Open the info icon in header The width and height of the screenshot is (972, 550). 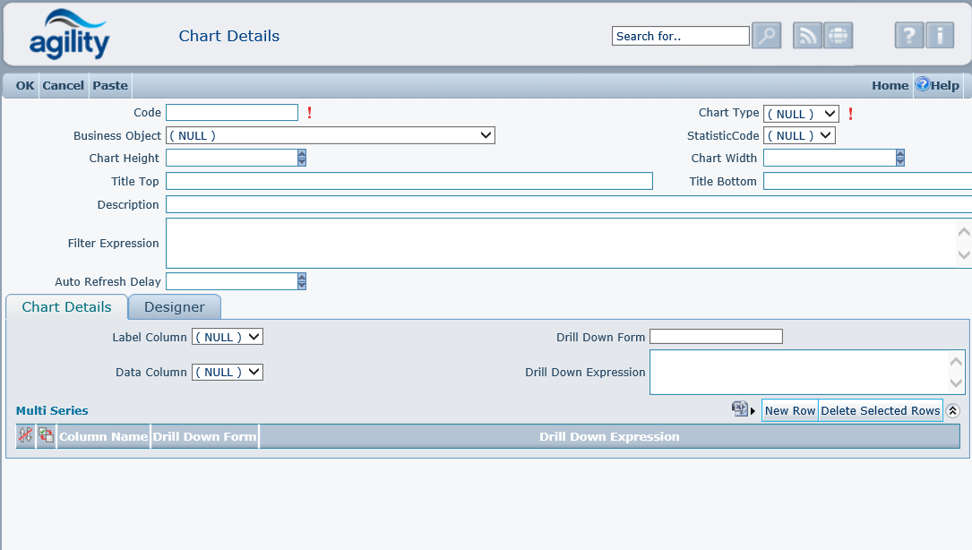click(939, 36)
